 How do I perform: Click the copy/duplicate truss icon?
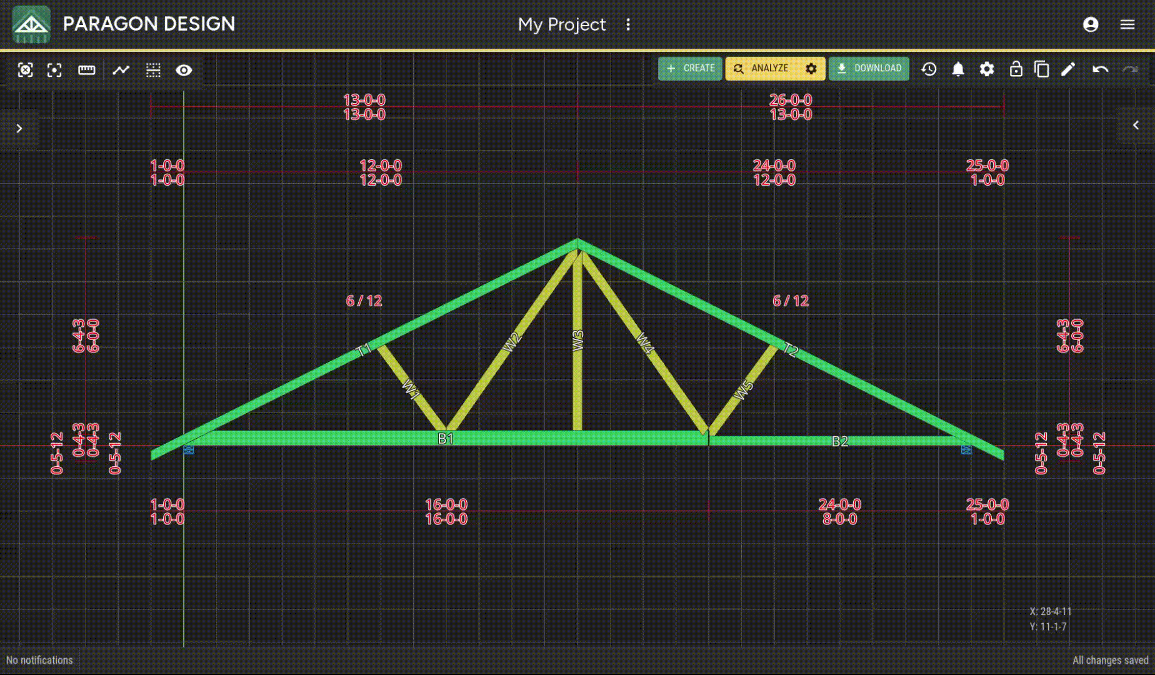1041,69
